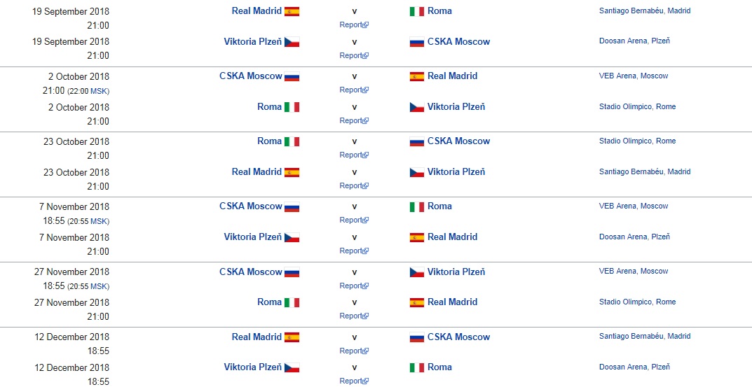Click Italy flag beside Roma, 12 December match
The image size is (752, 387).
click(x=417, y=367)
